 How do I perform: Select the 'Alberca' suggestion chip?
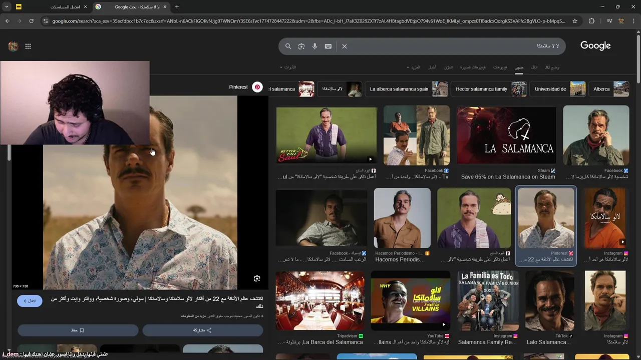coord(609,89)
